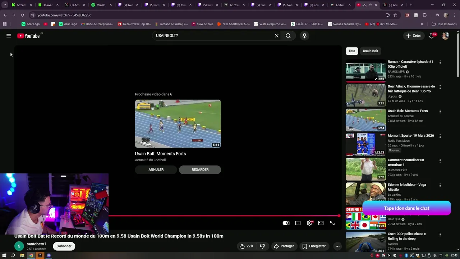Image resolution: width=460 pixels, height=259 pixels.
Task: Open the apps grid in bookmarks bar
Action: 5,24
